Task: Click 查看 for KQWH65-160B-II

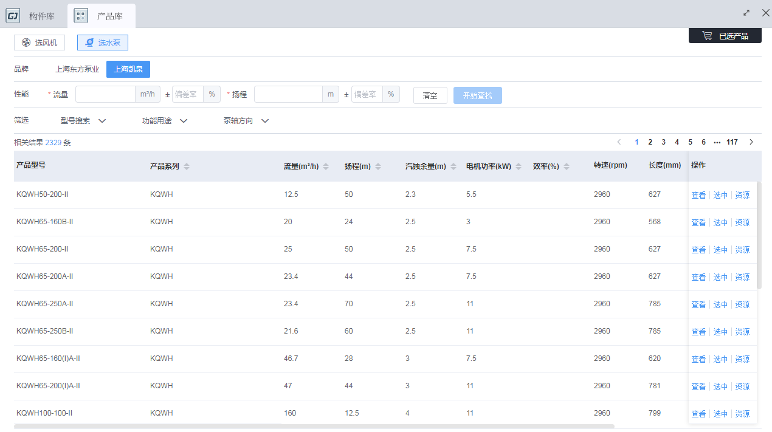Action: tap(698, 222)
